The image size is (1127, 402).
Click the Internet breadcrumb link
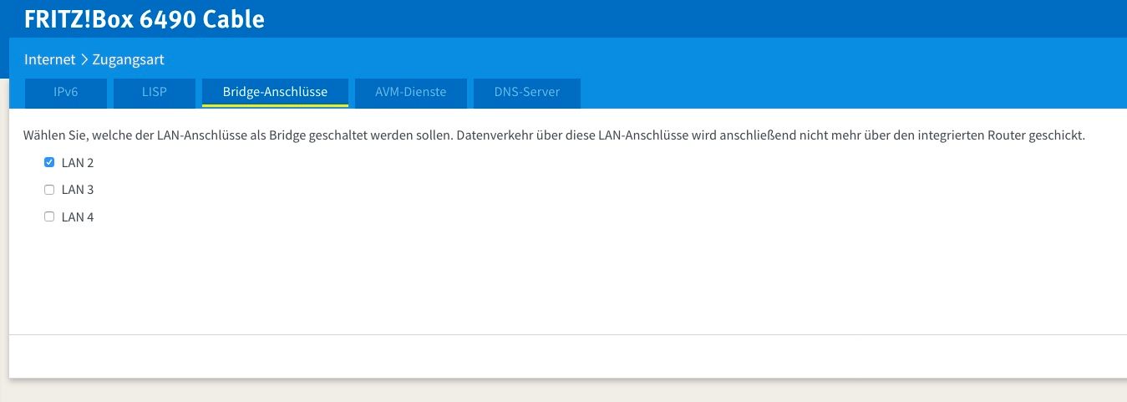point(49,60)
